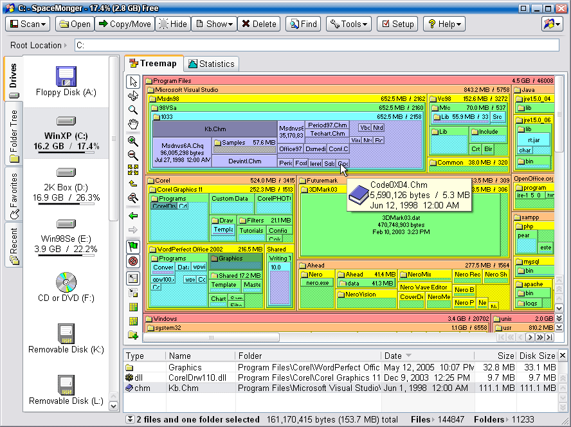Image resolution: width=571 pixels, height=427 pixels.
Task: Click the Hide toolbar button
Action: [x=174, y=24]
